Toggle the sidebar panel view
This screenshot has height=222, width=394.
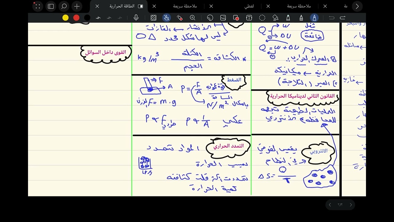pos(51,6)
